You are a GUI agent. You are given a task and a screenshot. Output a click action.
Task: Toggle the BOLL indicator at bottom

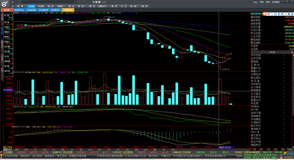coord(173,150)
